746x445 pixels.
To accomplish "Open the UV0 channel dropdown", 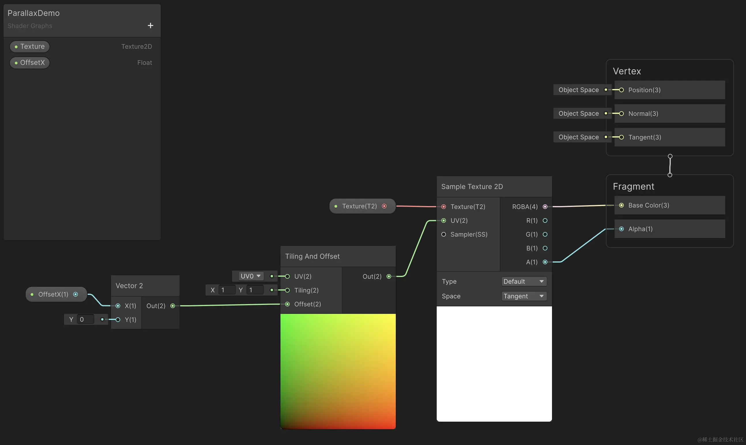I will (251, 276).
